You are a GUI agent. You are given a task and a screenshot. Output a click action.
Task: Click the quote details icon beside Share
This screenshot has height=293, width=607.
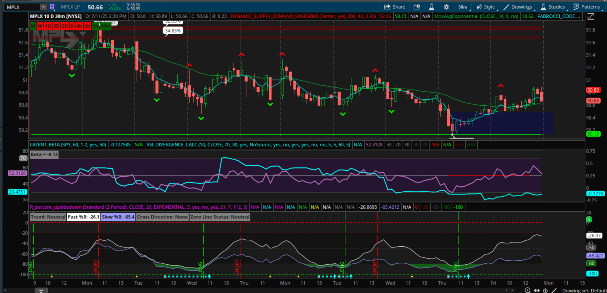[417, 7]
